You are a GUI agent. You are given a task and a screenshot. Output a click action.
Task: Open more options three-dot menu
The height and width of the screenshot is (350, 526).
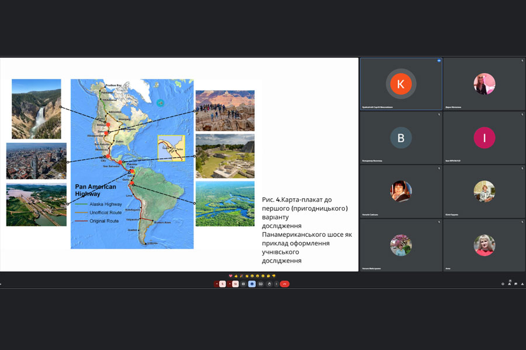[276, 284]
